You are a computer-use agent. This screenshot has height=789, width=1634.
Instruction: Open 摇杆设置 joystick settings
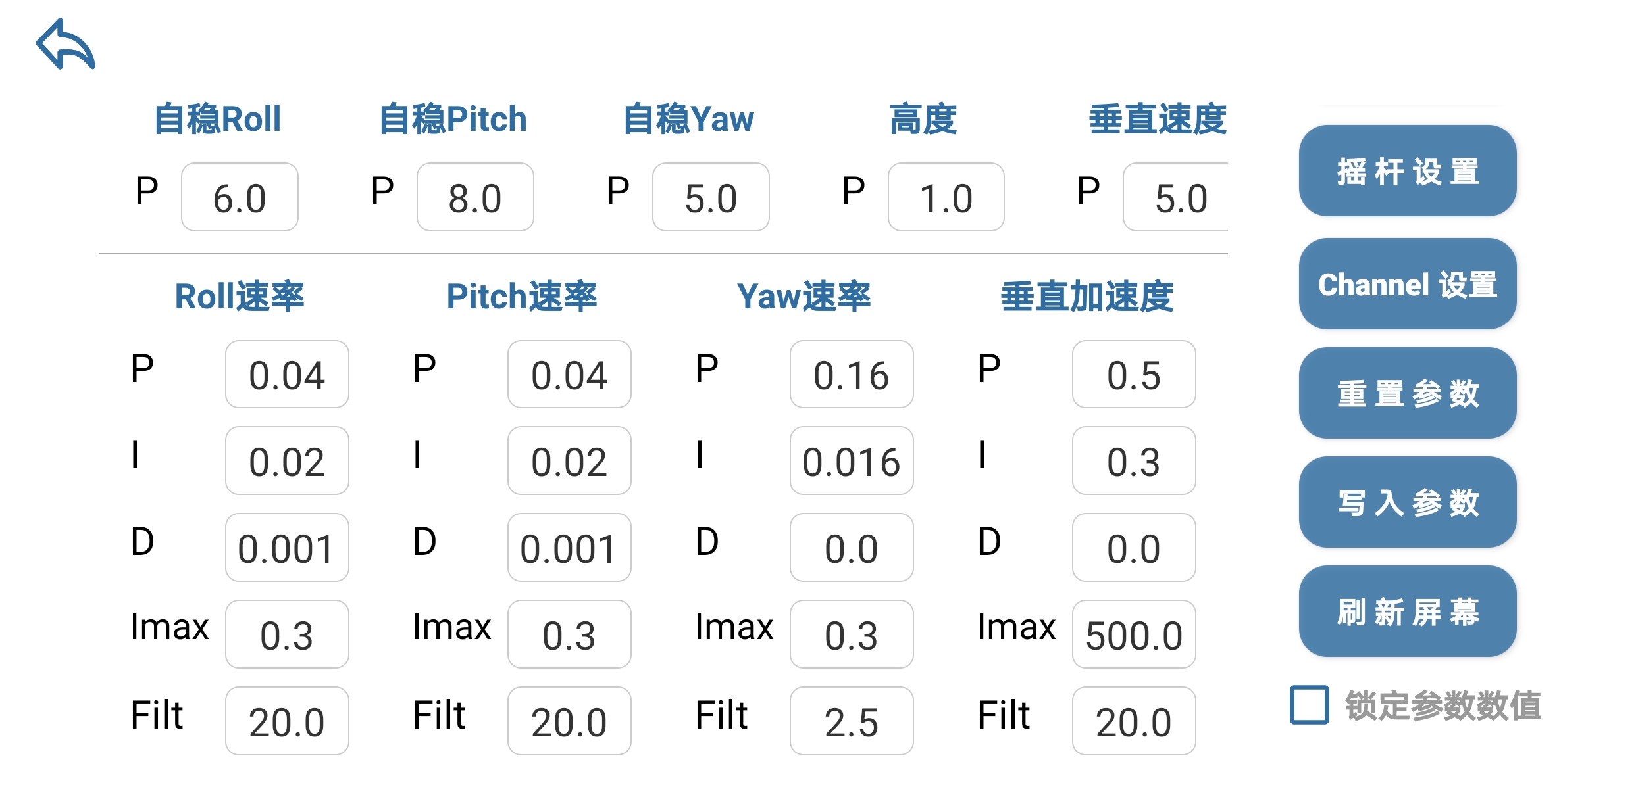point(1407,171)
